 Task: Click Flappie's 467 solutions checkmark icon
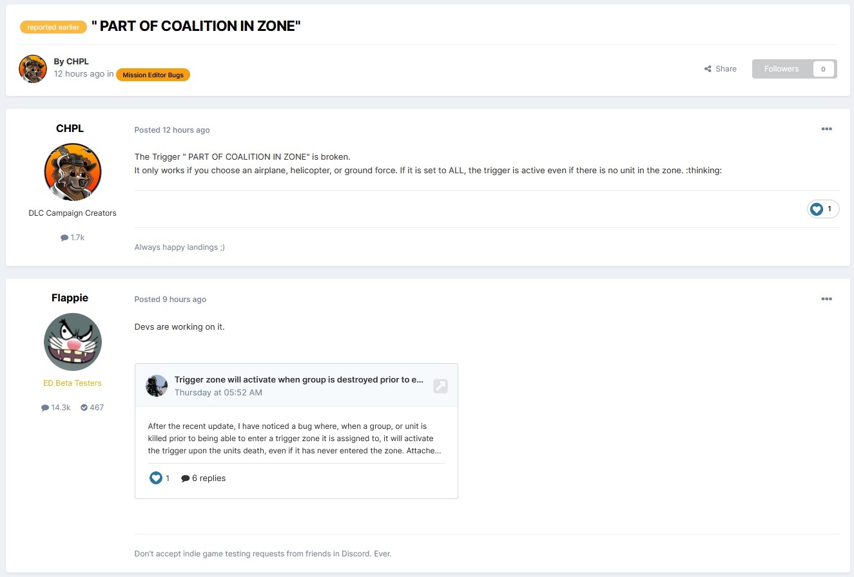click(x=84, y=408)
